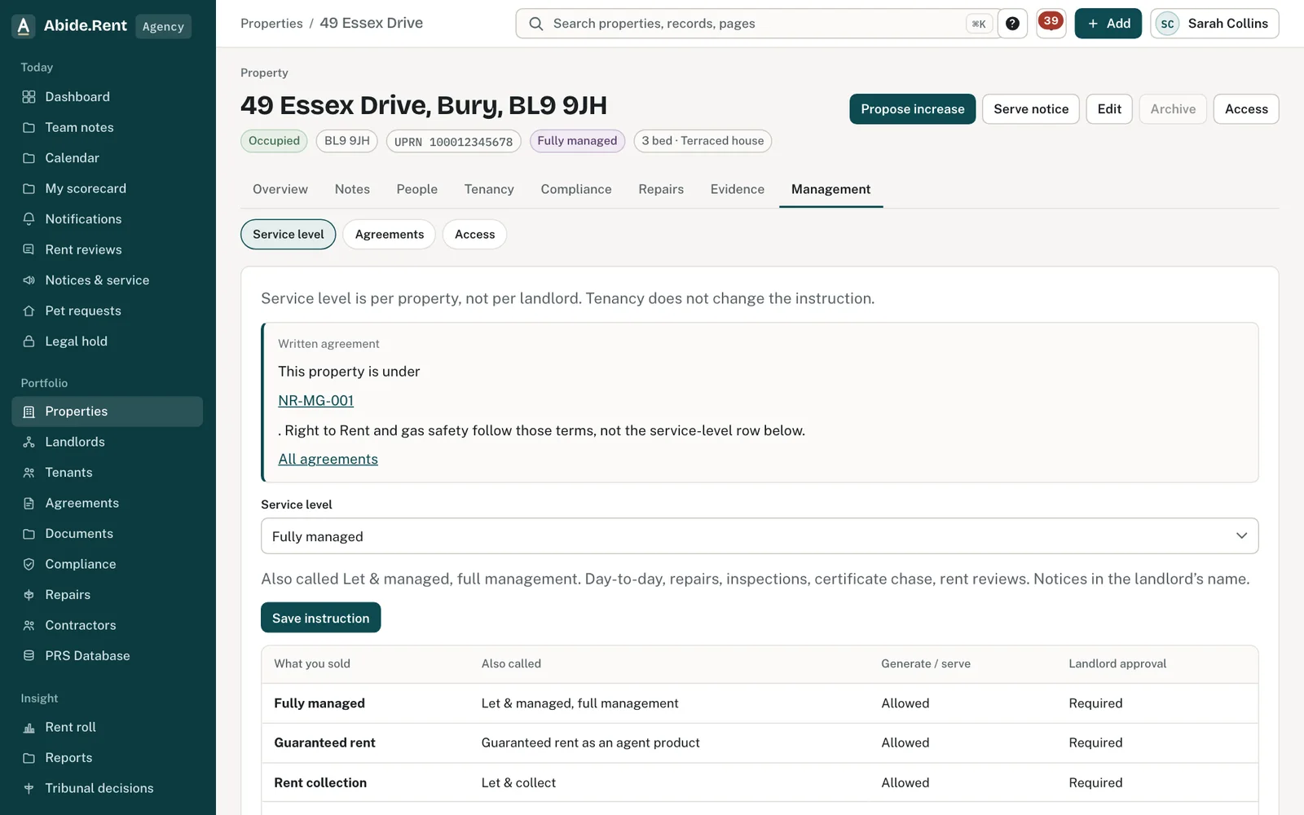Click the Add button in header
This screenshot has height=815, width=1304.
1108,24
